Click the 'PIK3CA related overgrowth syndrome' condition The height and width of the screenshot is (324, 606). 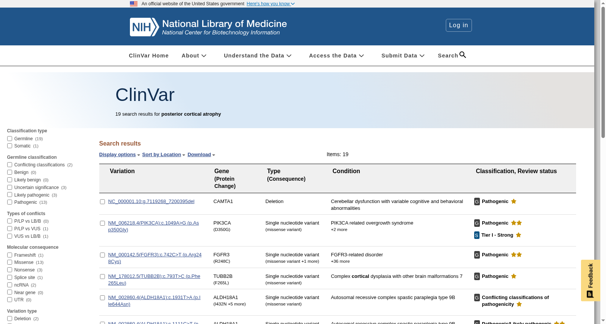point(372,223)
